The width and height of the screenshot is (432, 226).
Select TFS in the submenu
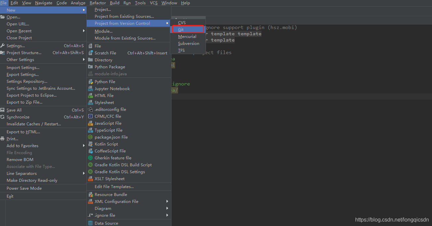[x=188, y=50]
